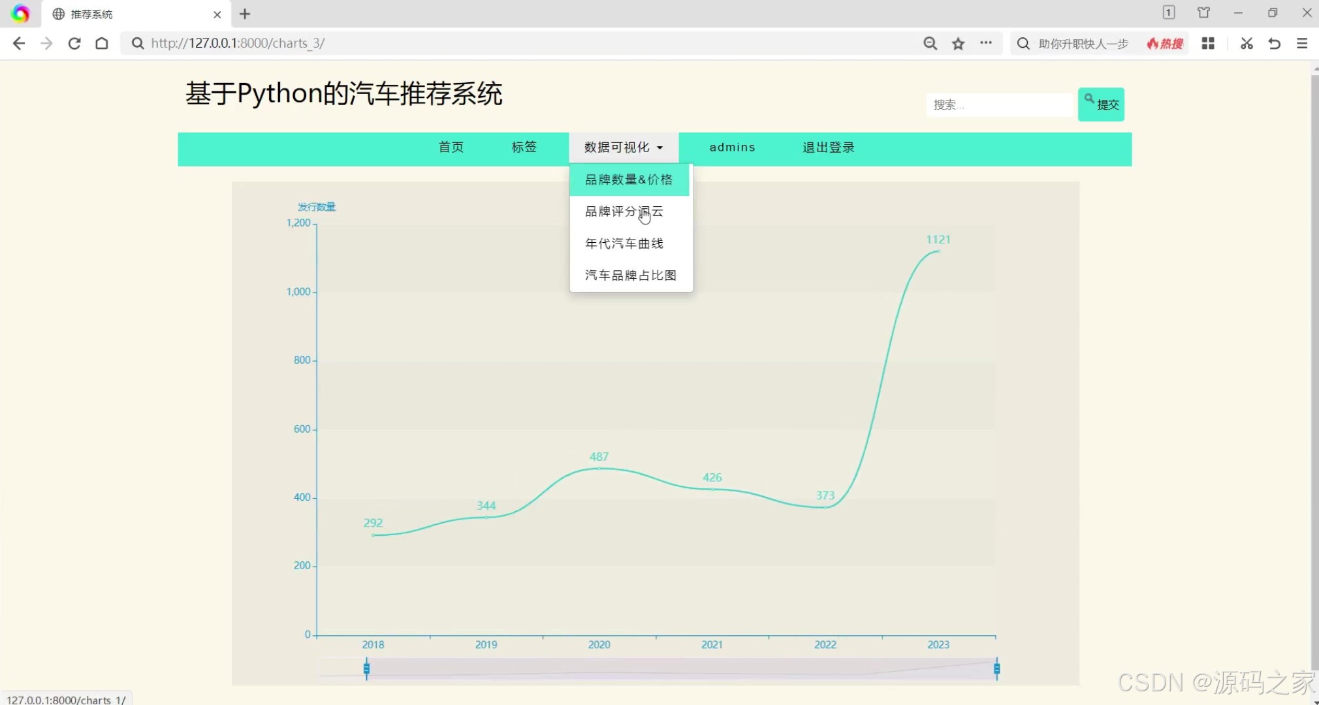Screen dimensions: 1319x705
Task: Click the browser reload icon
Action: (74, 43)
